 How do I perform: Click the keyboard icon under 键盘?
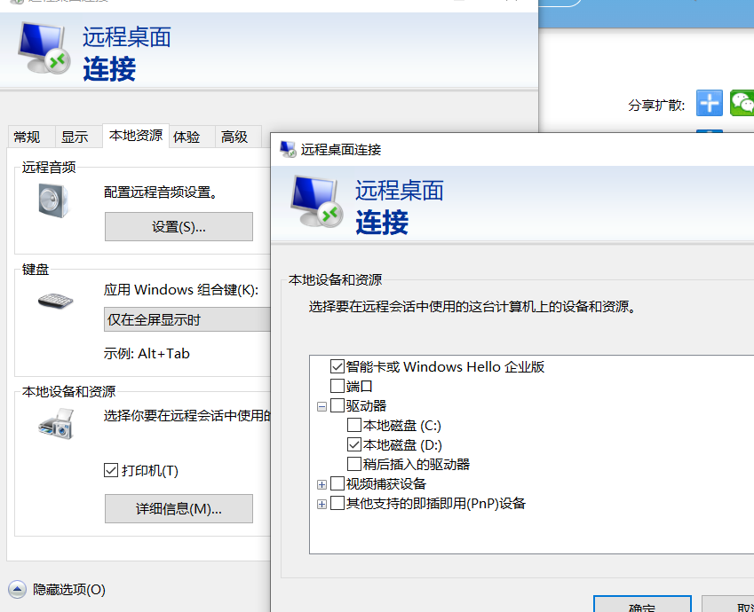click(55, 301)
